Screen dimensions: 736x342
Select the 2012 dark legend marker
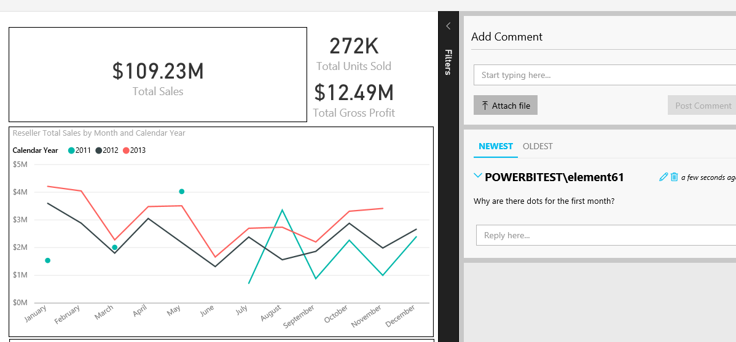99,150
